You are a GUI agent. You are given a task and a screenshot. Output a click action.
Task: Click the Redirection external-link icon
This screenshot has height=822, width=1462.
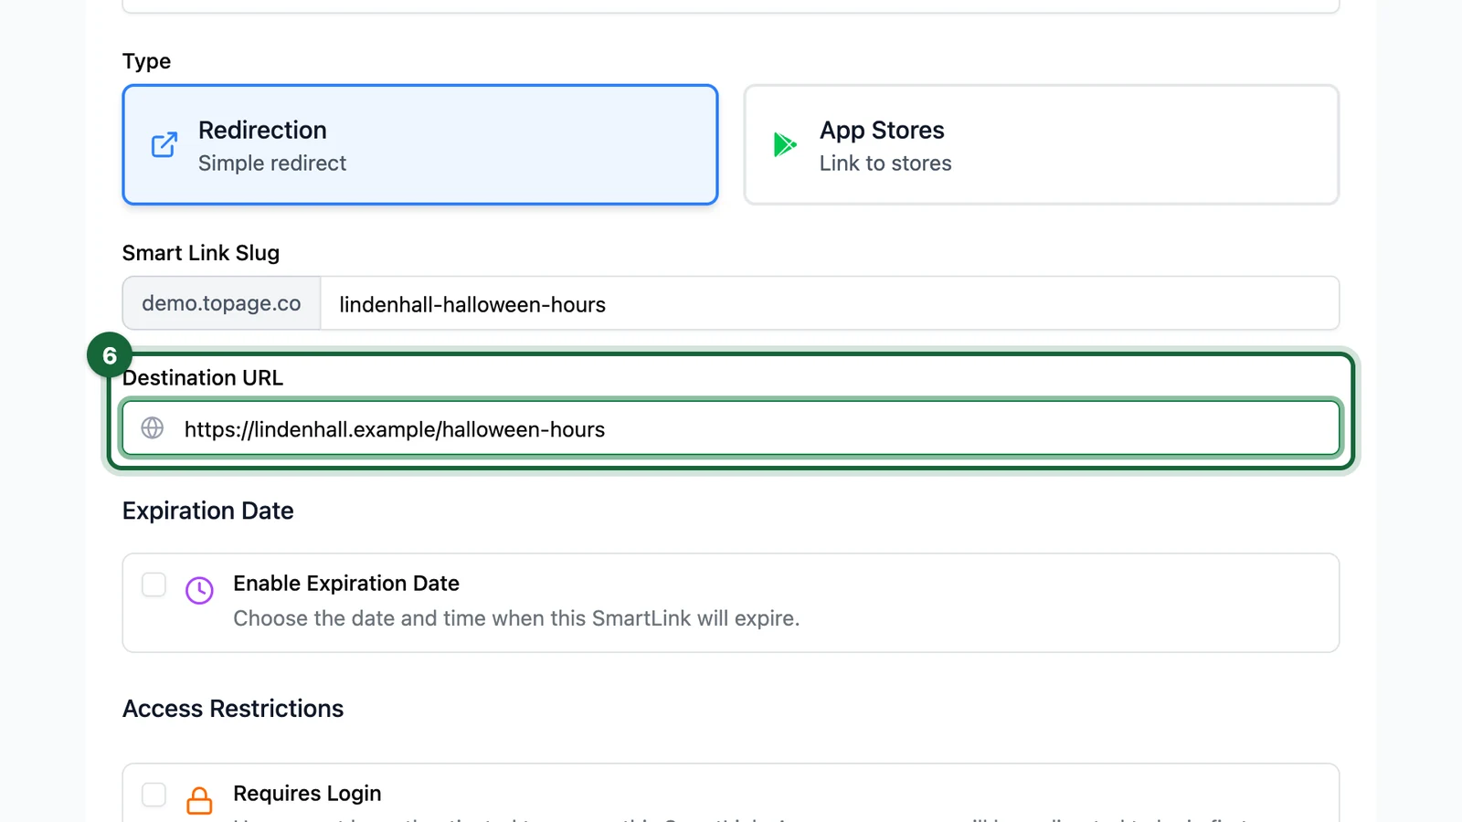164,144
